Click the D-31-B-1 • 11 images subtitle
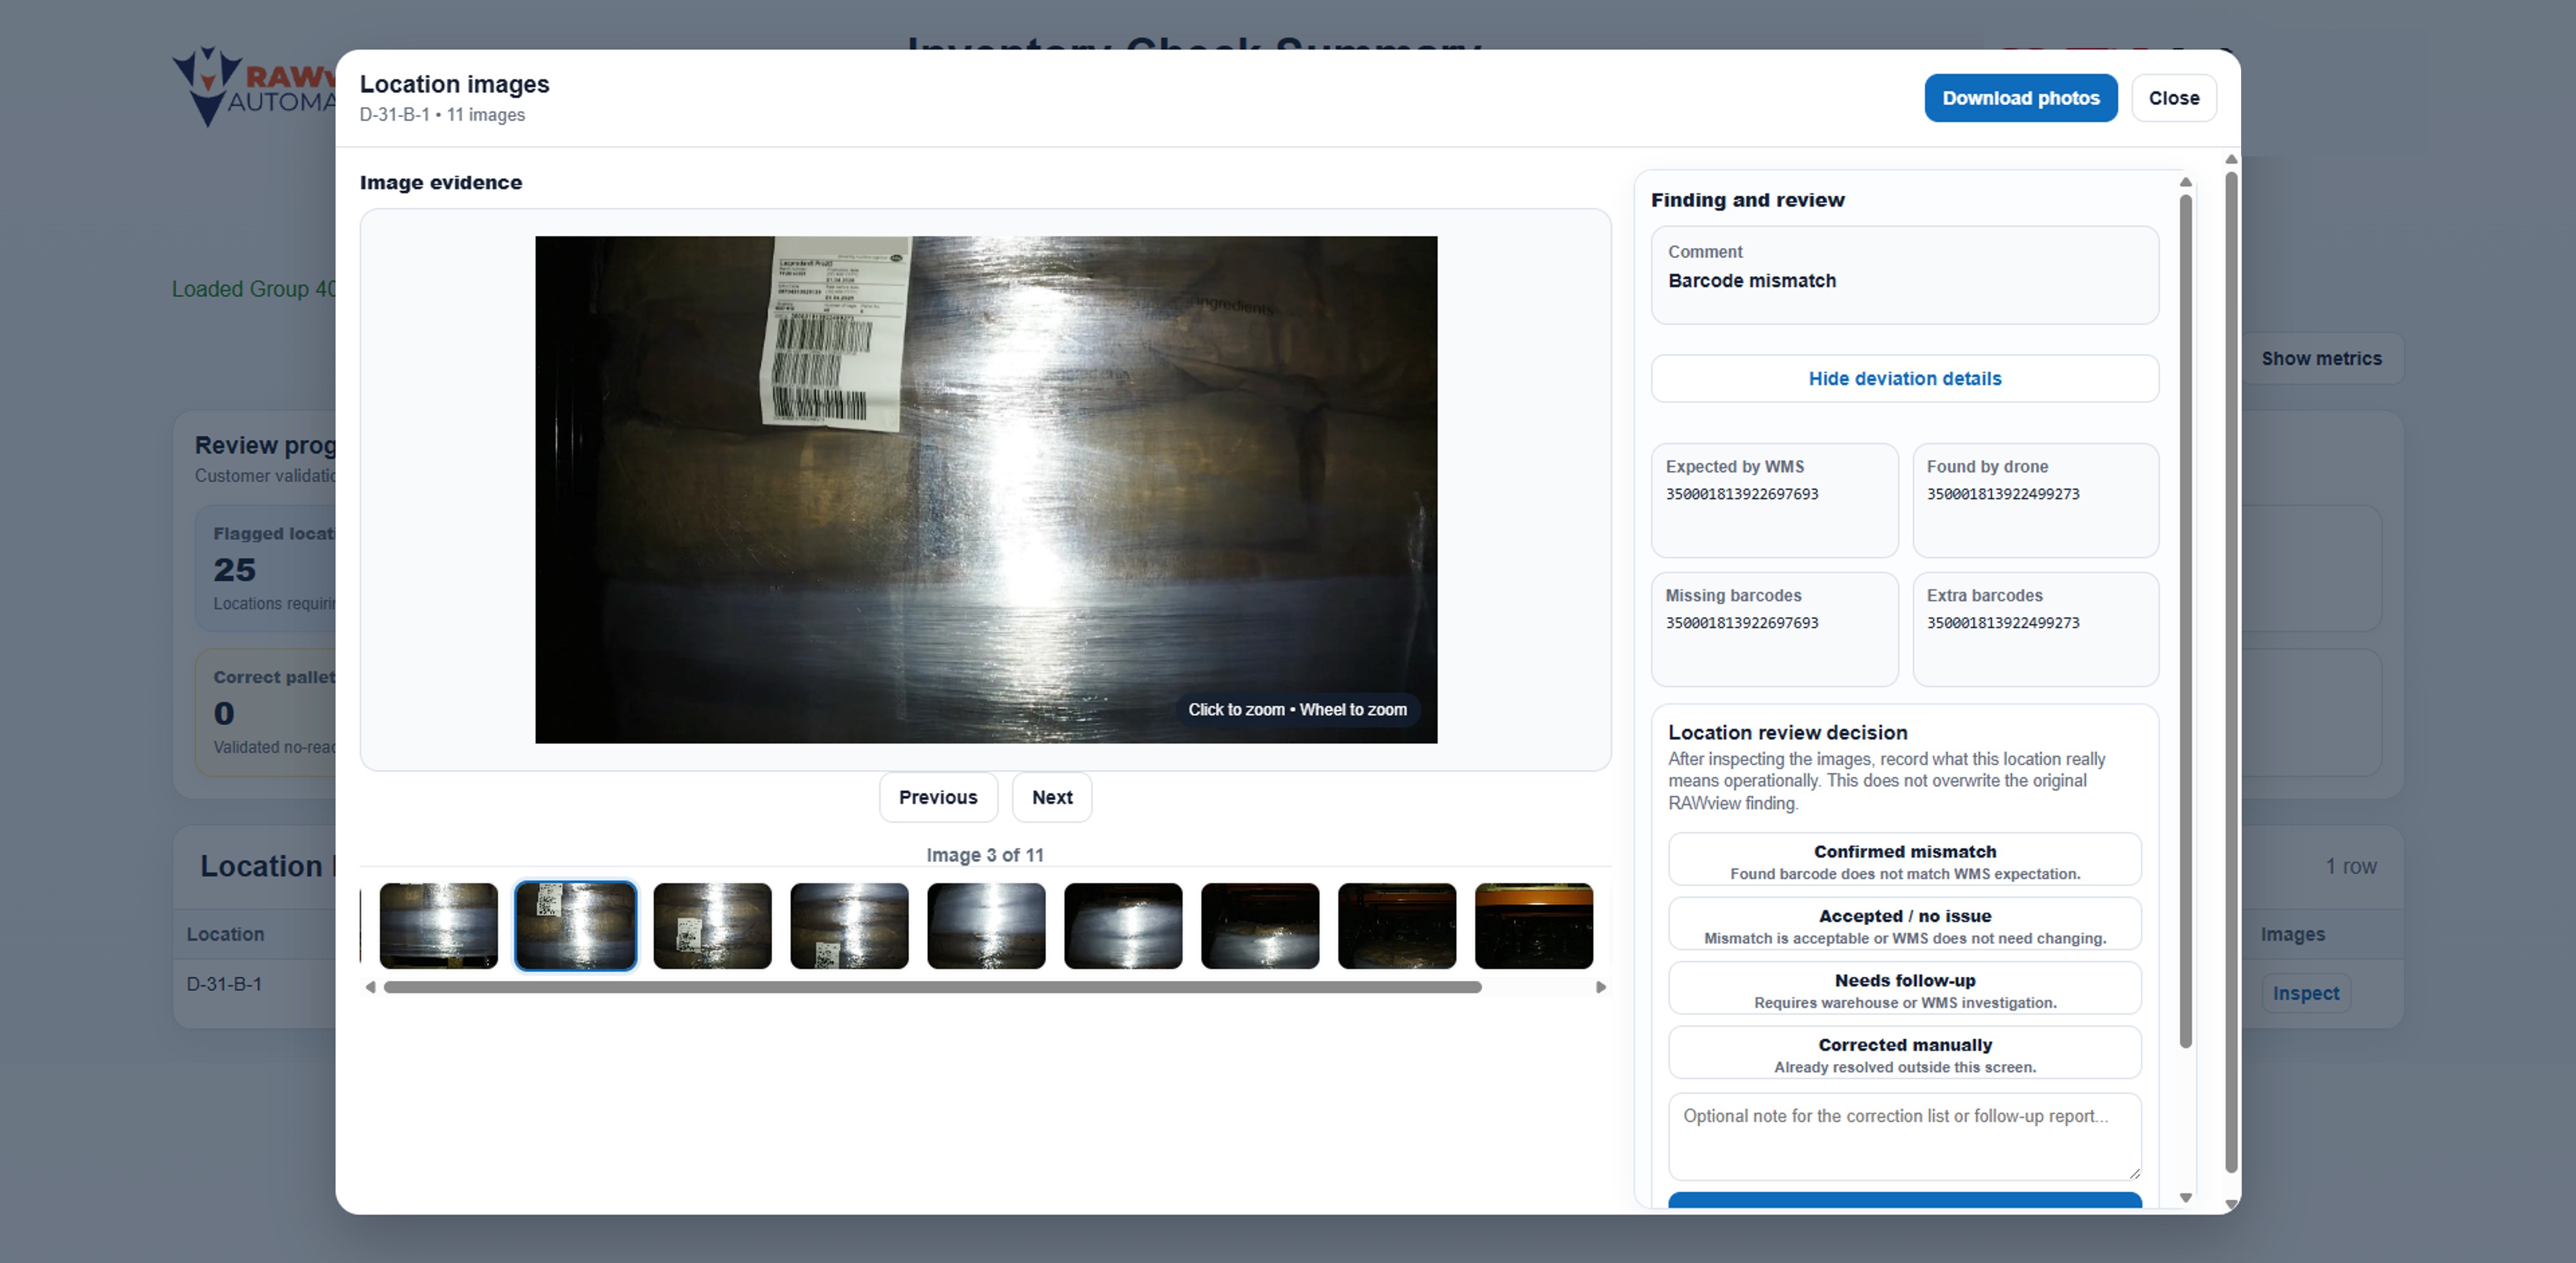Image resolution: width=2576 pixels, height=1263 pixels. 442,115
